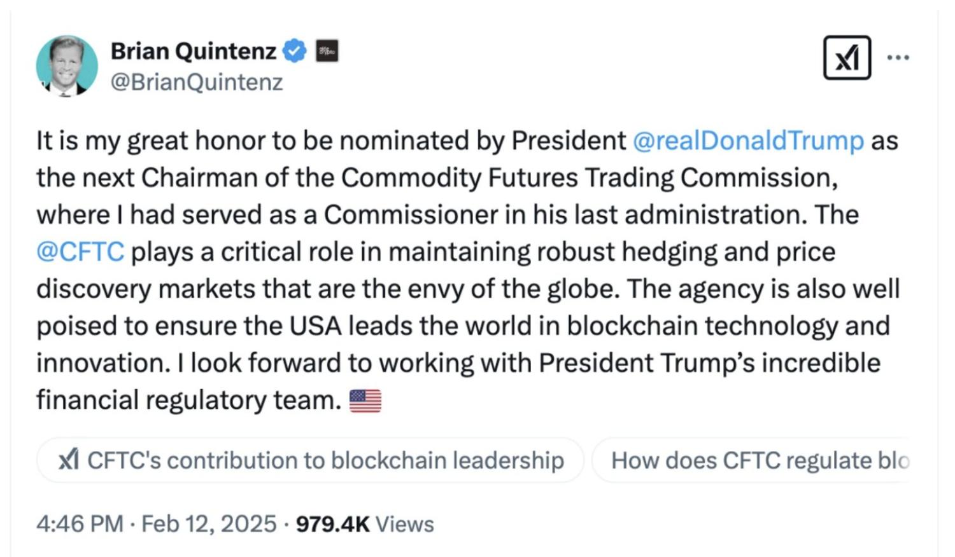Select the "CFTC's contribution to blockchain leadership" suggestion
955x557 pixels.
(325, 460)
